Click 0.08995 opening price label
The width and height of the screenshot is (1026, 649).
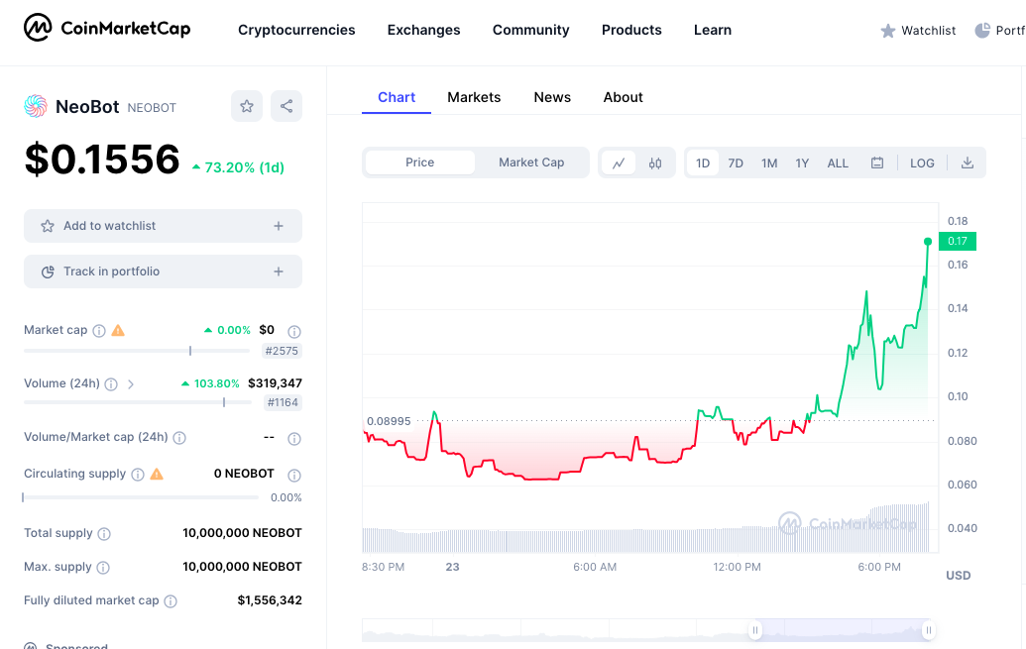(389, 421)
